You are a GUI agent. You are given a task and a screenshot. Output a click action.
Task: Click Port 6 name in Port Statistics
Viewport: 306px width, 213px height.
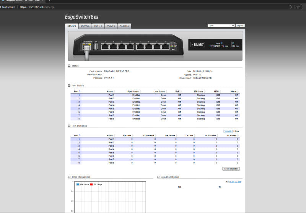coord(111,156)
